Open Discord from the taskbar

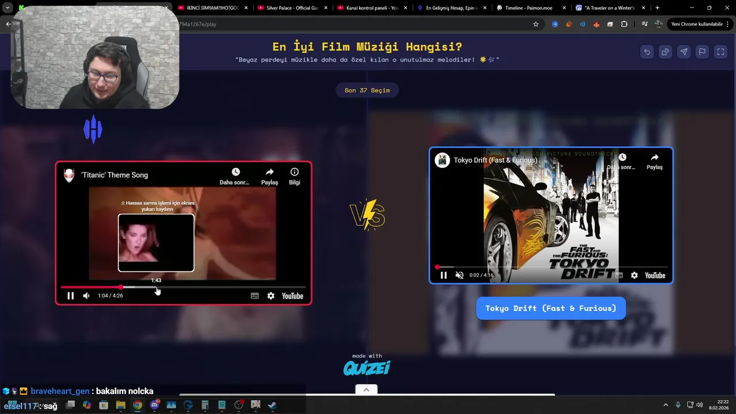154,405
